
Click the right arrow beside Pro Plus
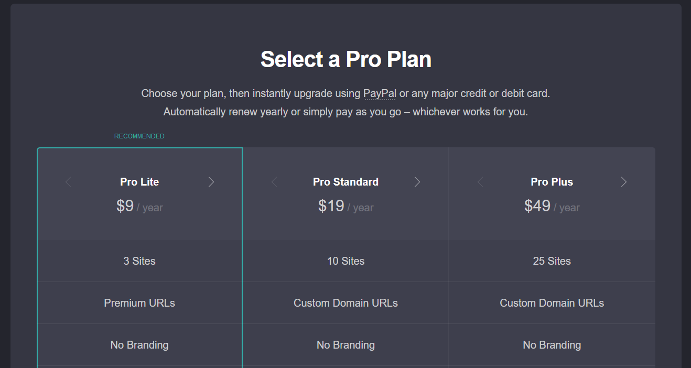pos(624,182)
